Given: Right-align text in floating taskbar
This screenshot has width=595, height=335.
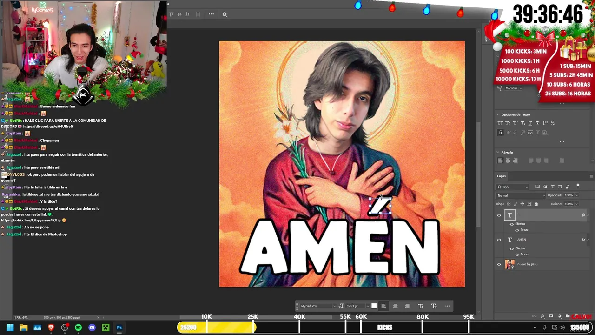Looking at the screenshot, I should (407, 306).
